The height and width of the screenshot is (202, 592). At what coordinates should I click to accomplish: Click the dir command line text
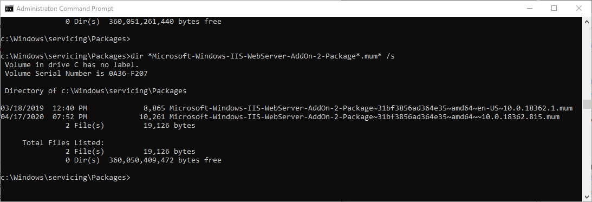(x=262, y=56)
